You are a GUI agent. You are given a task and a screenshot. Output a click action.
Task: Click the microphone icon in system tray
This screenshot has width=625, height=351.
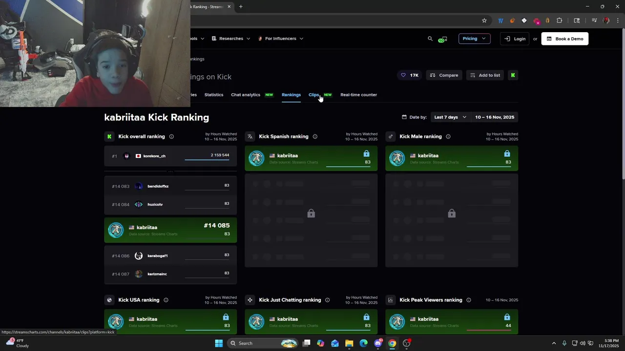point(564,343)
